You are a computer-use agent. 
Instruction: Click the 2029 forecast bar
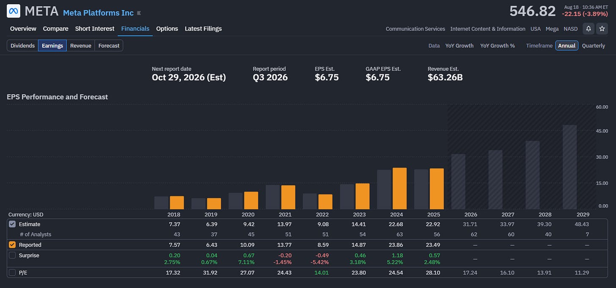[570, 167]
